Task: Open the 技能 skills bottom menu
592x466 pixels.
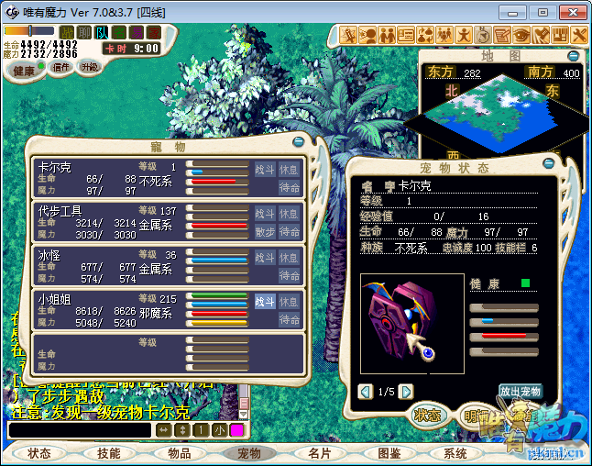Action: (109, 453)
